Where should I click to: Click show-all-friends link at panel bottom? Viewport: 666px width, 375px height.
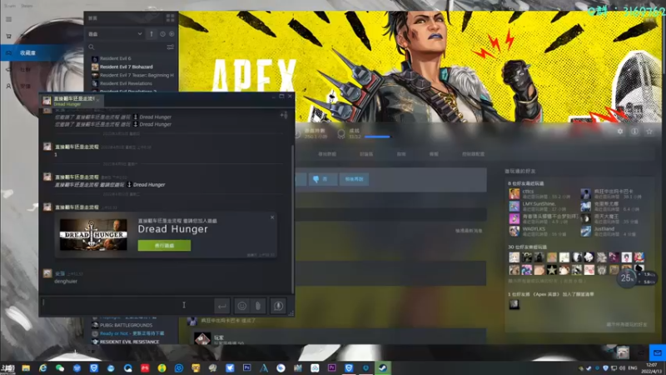(x=627, y=324)
